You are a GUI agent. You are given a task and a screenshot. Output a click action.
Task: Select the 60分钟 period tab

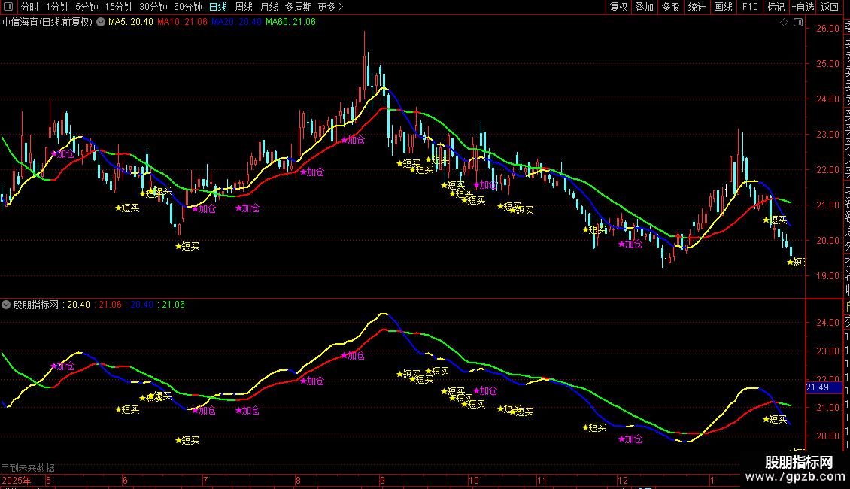click(188, 7)
